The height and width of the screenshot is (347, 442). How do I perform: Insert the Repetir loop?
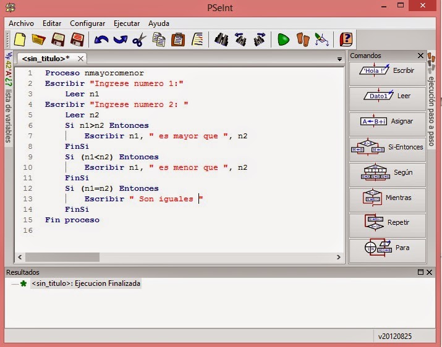[x=388, y=225]
